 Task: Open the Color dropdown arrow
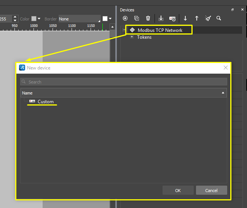tap(39, 19)
